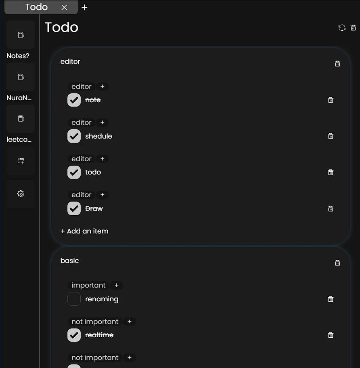360x368 pixels.
Task: Open the Notes? notebook in the sidebar
Action: coord(20,35)
